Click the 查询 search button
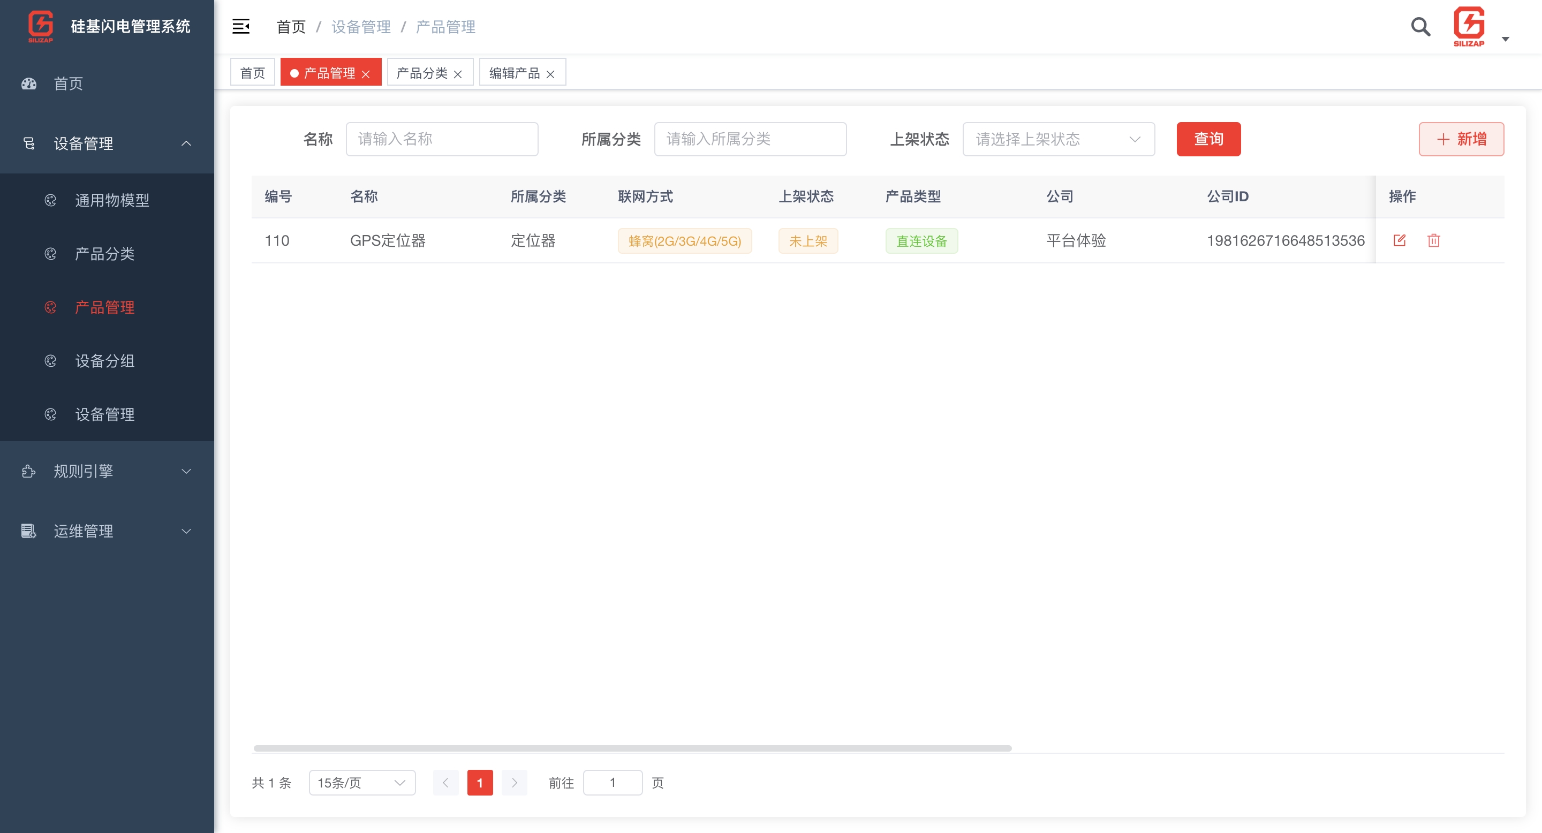This screenshot has height=833, width=1542. 1208,139
